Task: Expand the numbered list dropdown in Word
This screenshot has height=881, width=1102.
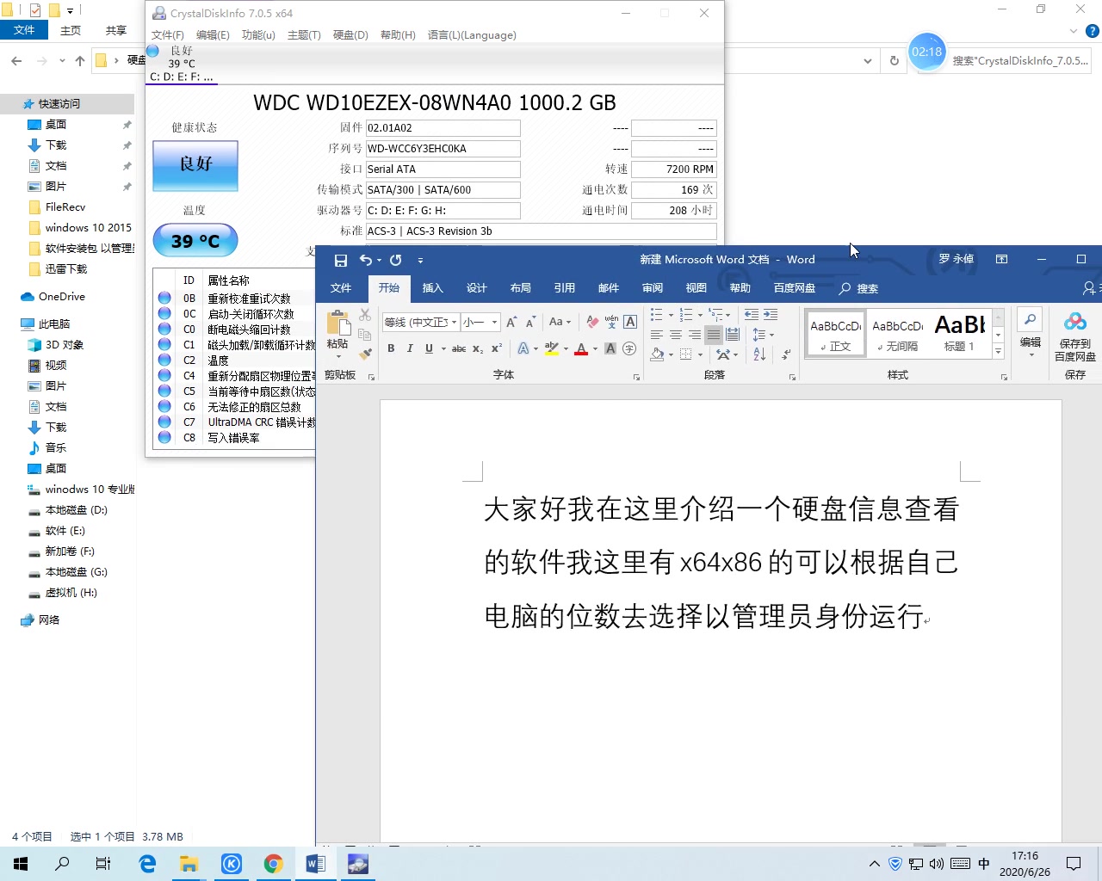Action: click(x=700, y=315)
